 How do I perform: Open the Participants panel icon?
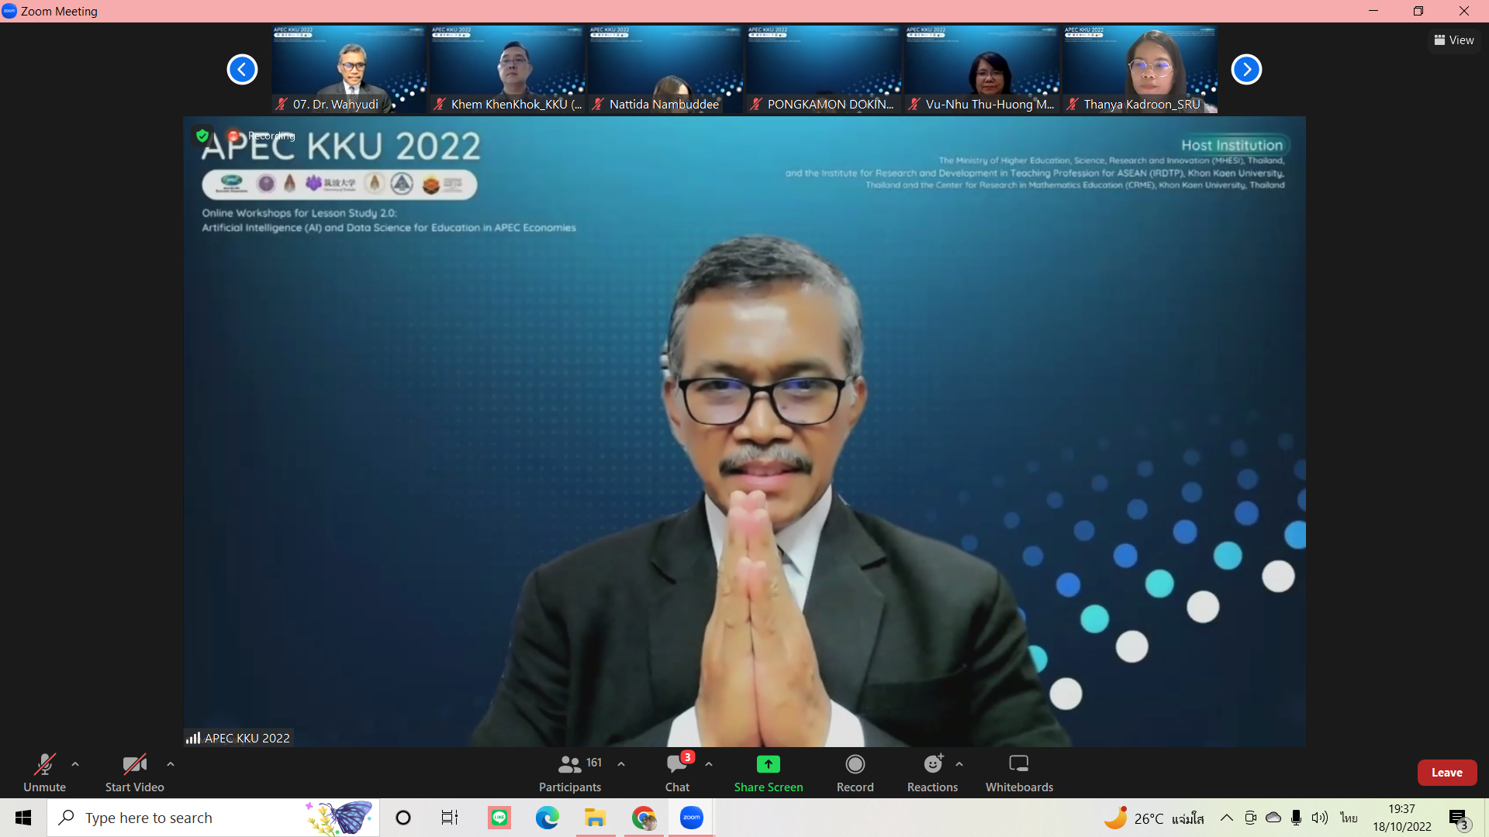pos(569,764)
